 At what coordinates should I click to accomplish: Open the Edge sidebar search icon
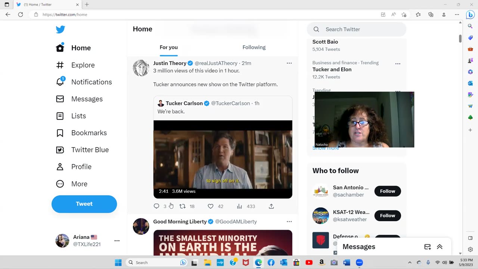coord(470,26)
